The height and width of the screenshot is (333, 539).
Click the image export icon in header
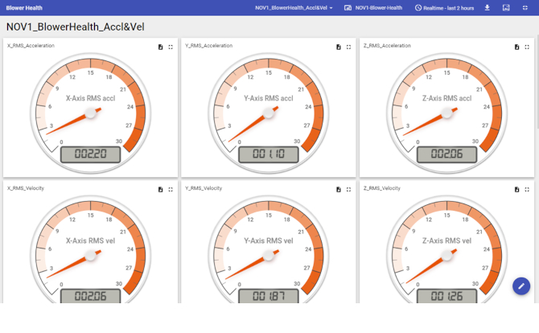point(506,8)
